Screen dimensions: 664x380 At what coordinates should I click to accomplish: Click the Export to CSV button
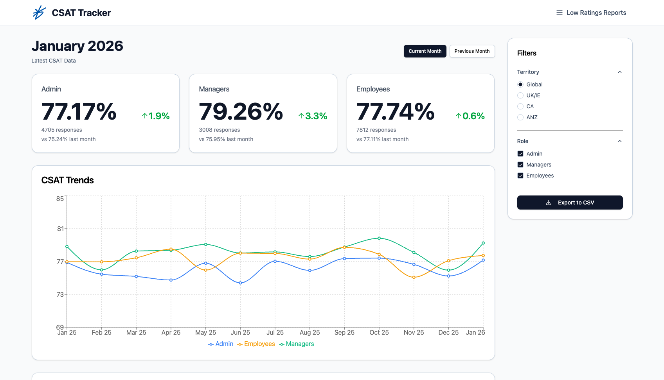[570, 203]
